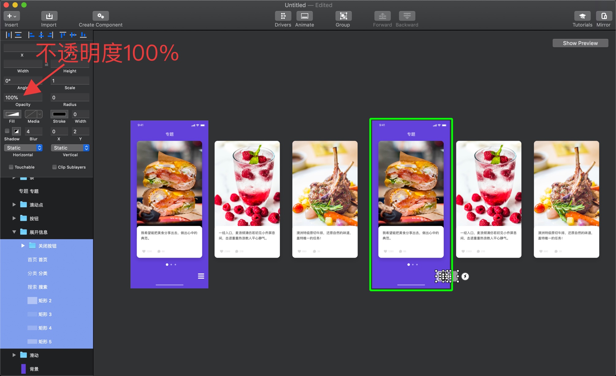Open the Horizontal Static dropdown
Viewport: 616px width, 376px height.
pos(23,148)
